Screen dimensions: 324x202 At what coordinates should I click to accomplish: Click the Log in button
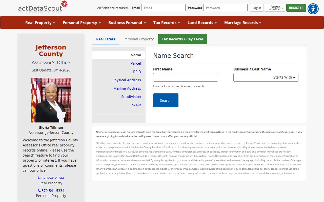257,8
